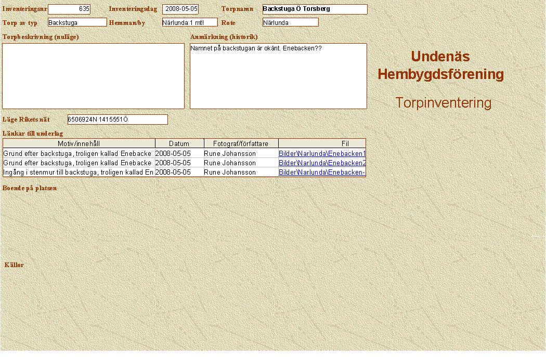Viewport: 546px width, 357px height.
Task: Click the Inventeringsnr field showing 635
Action: pos(69,9)
